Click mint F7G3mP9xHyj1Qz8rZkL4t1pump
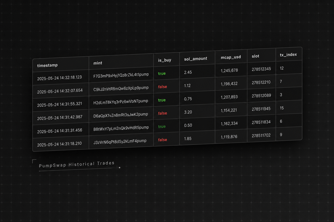 pos(121,75)
